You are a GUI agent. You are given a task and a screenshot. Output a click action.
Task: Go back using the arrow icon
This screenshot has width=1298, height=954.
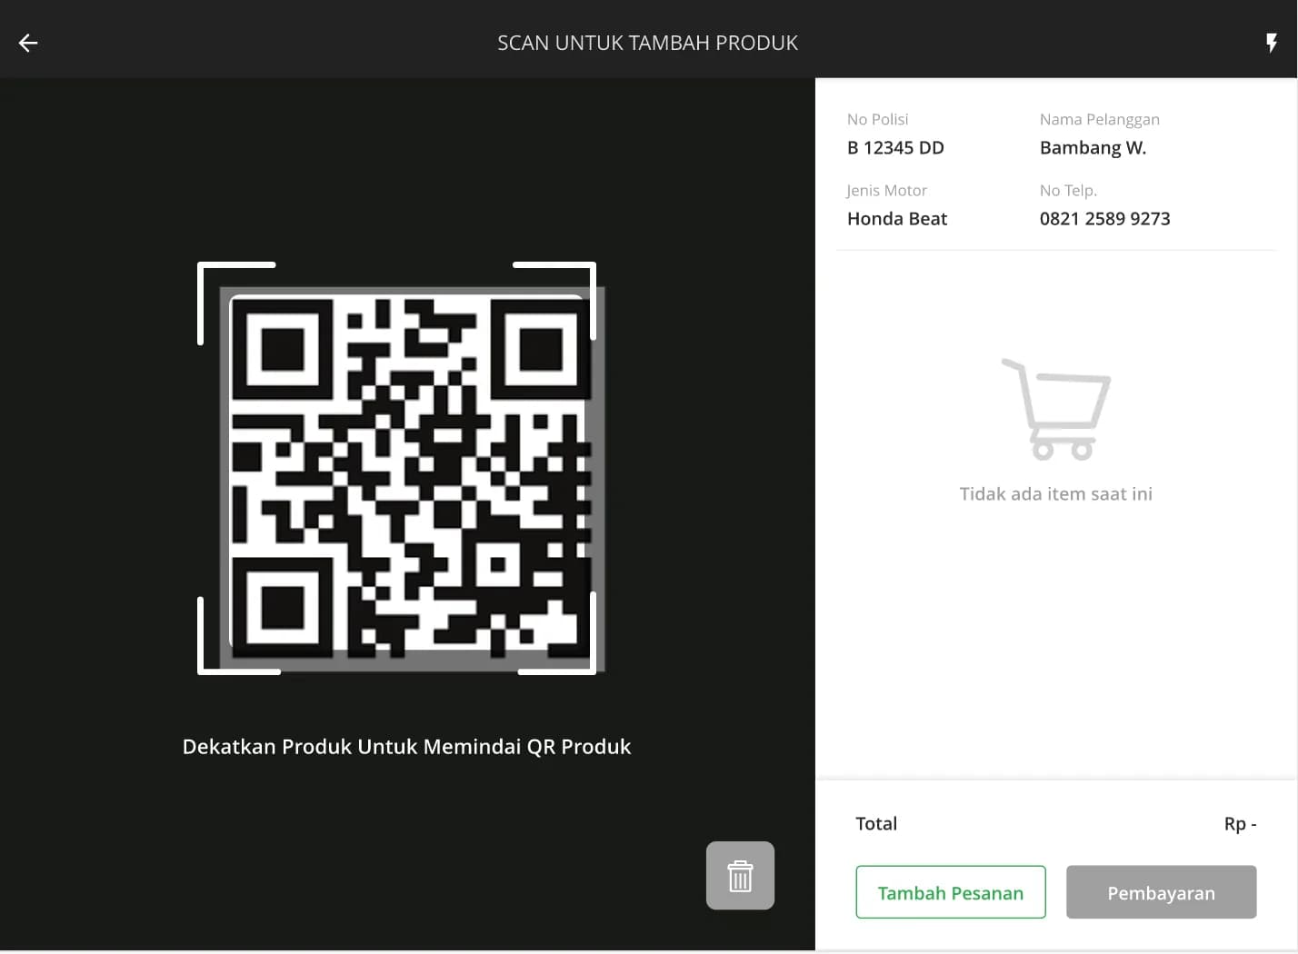coord(28,43)
